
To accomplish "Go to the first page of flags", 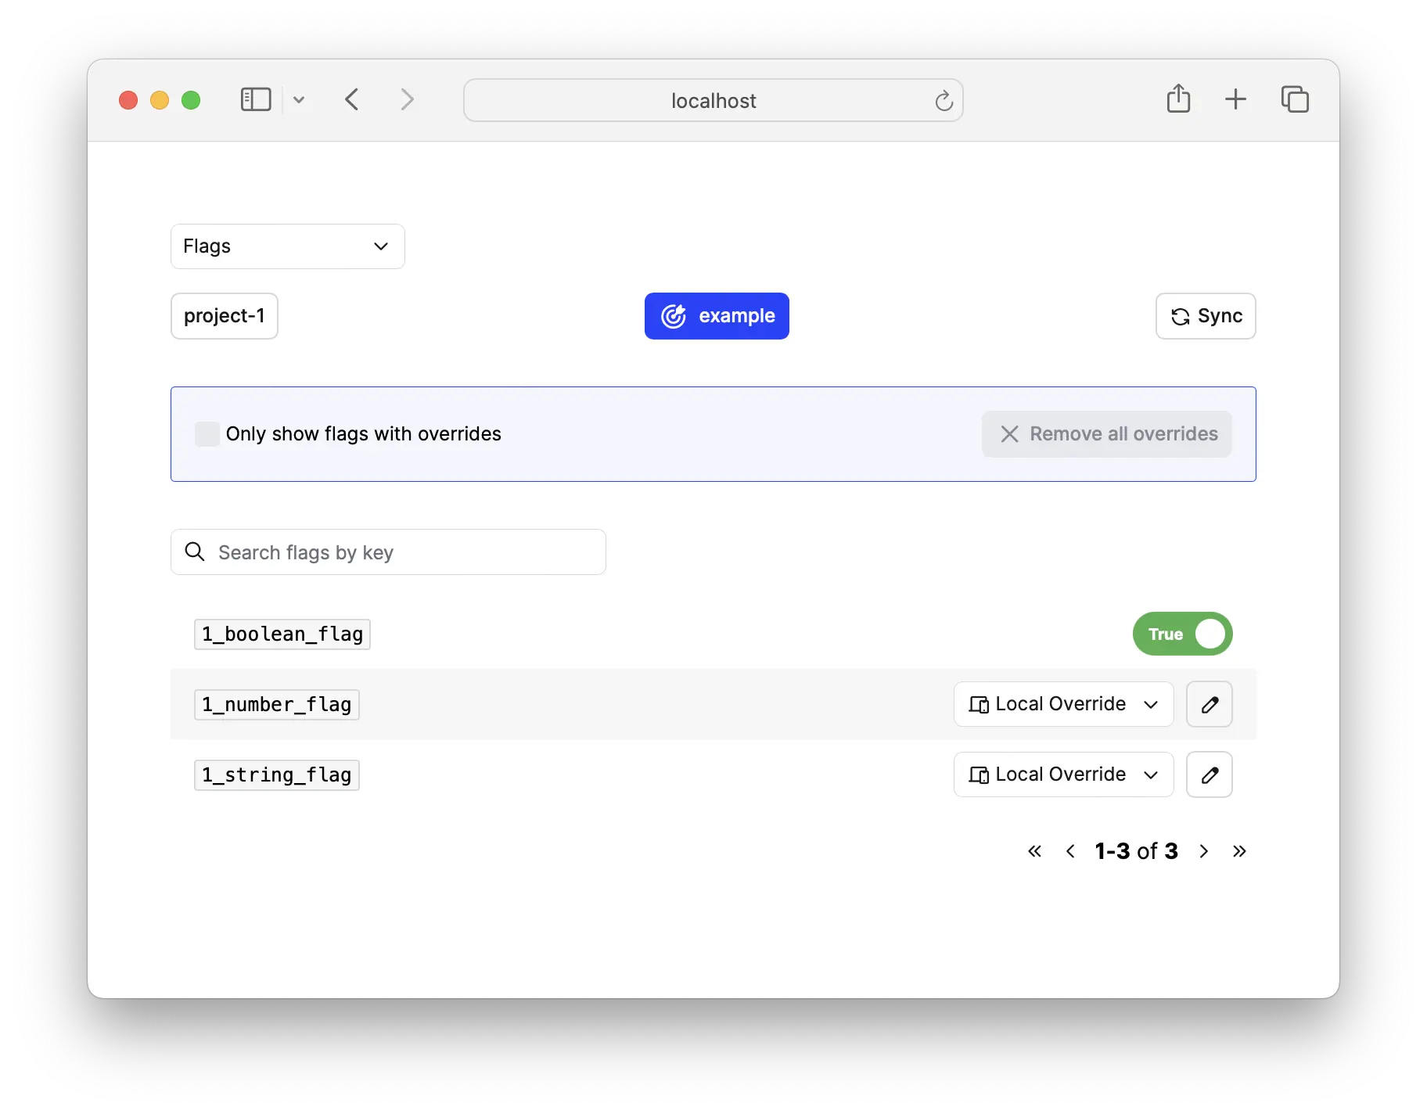I will pyautogui.click(x=1034, y=851).
